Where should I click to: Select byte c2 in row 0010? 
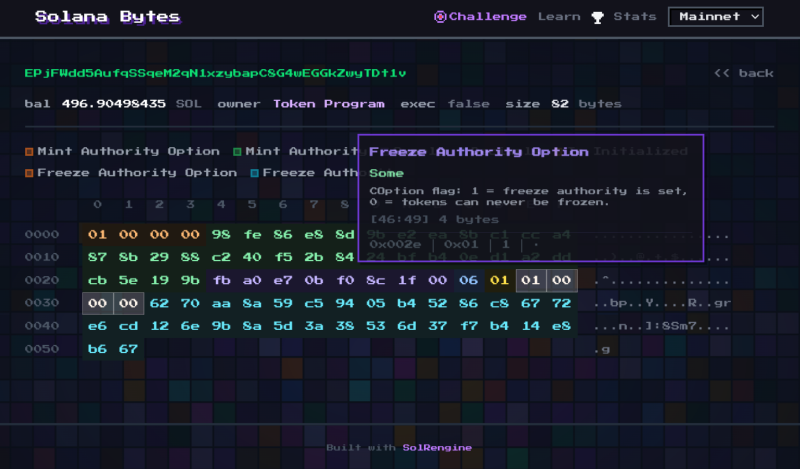[x=221, y=257]
